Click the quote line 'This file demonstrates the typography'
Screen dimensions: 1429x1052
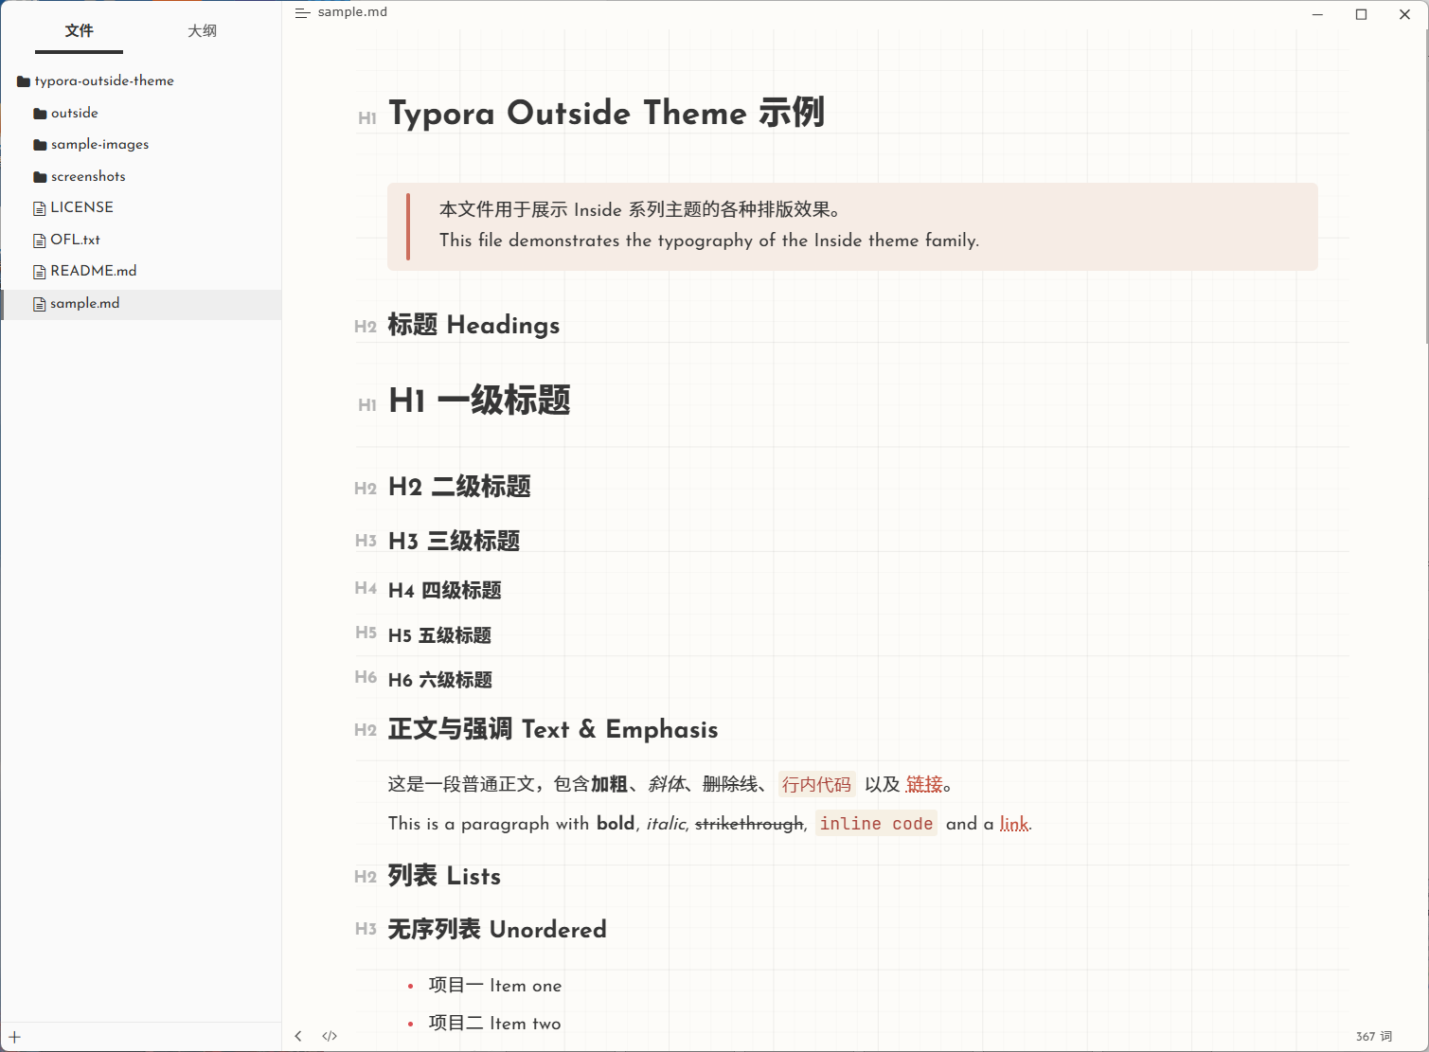point(709,241)
